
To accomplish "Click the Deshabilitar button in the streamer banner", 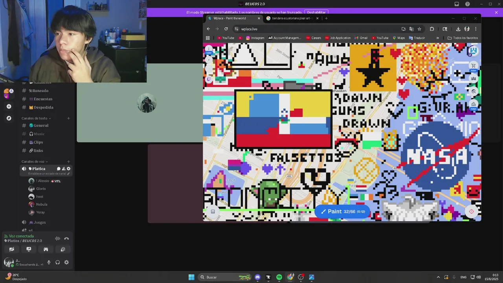I will pyautogui.click(x=316, y=12).
